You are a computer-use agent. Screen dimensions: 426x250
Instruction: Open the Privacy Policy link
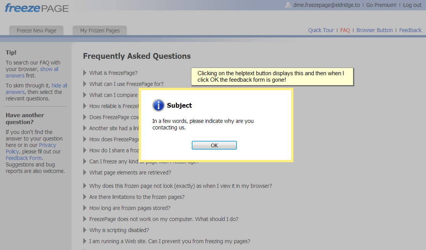coord(31,148)
